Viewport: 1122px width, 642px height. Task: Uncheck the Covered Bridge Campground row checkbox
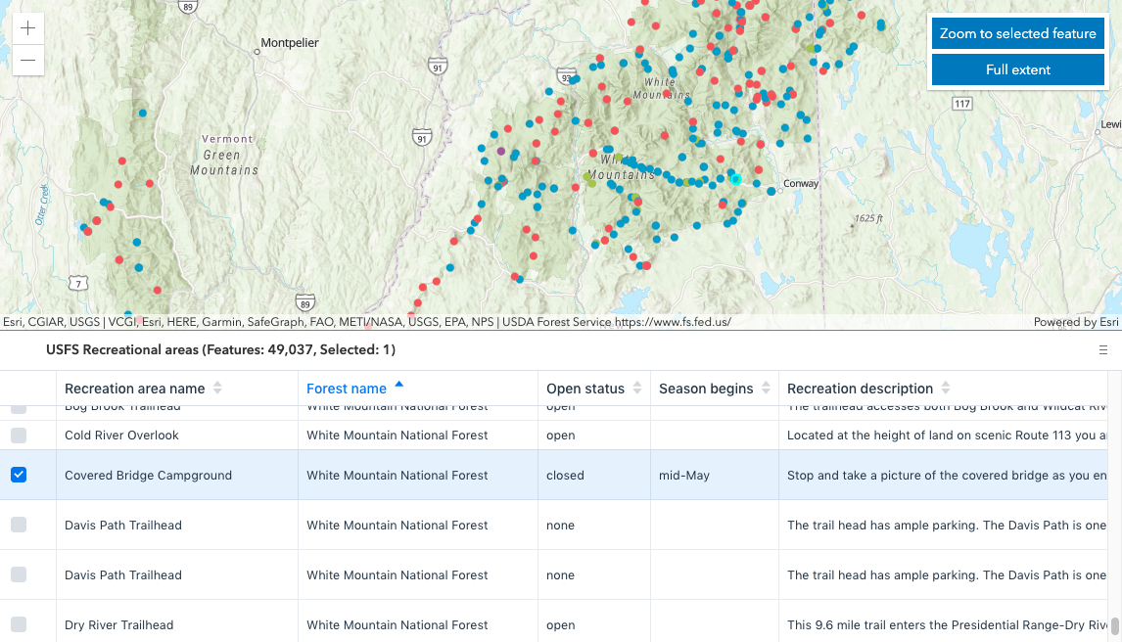(19, 475)
